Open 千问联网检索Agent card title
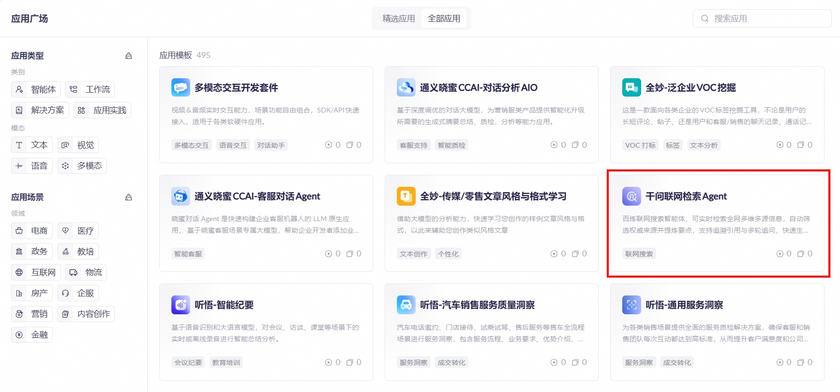 (686, 196)
